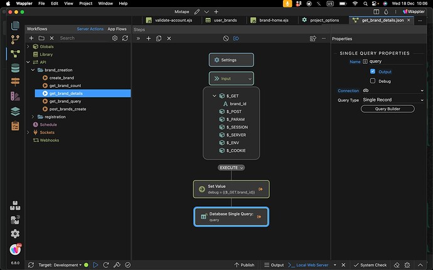433x270 pixels.
Task: Open the project_options tab
Action: (x=320, y=20)
